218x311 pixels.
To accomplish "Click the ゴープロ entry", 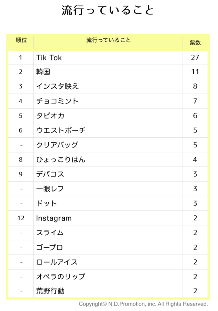I will tap(49, 247).
